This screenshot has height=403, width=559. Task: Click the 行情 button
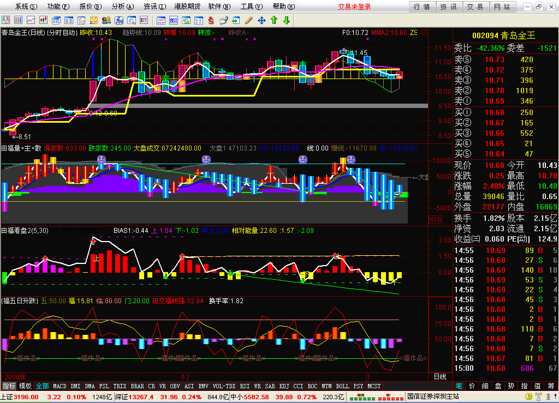422,7
